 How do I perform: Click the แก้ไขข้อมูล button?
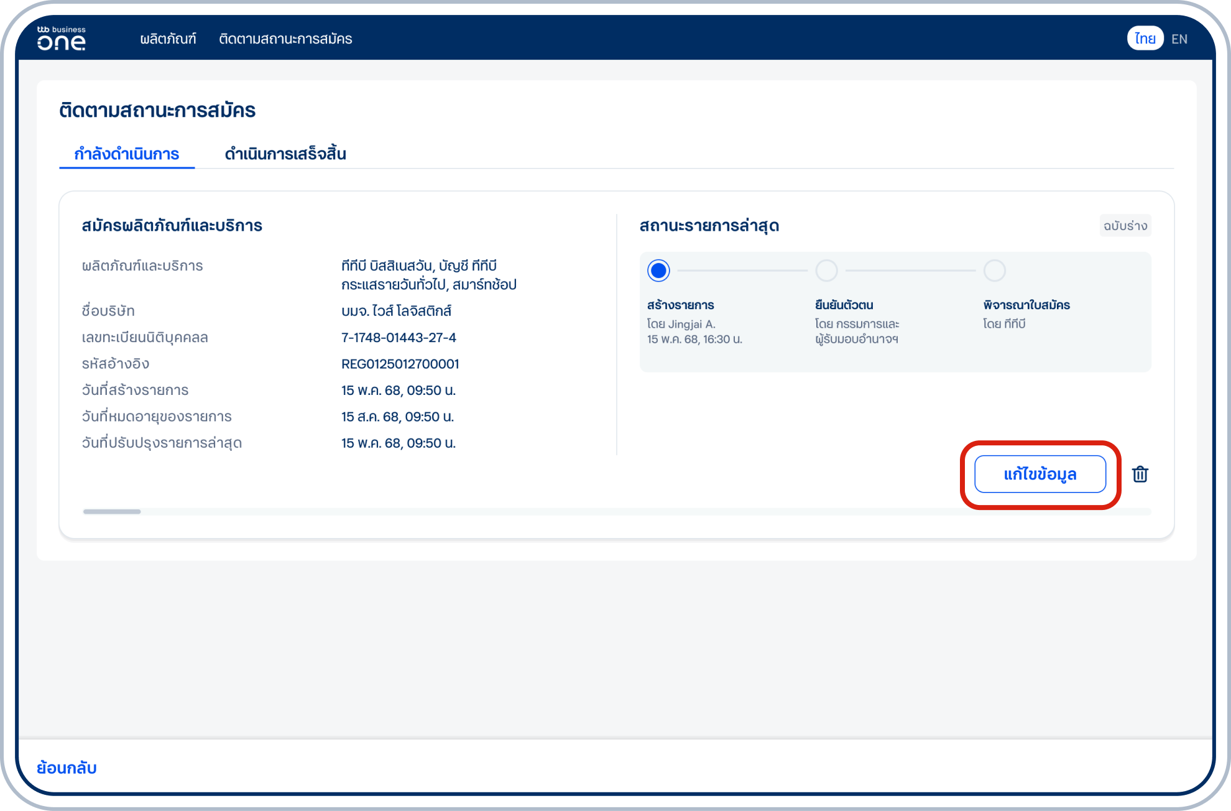[x=1040, y=475]
